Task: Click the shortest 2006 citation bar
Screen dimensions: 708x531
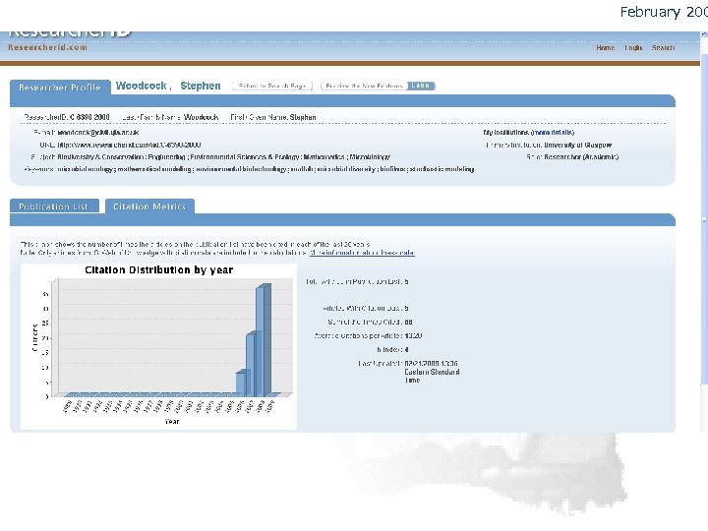Action: click(x=242, y=383)
